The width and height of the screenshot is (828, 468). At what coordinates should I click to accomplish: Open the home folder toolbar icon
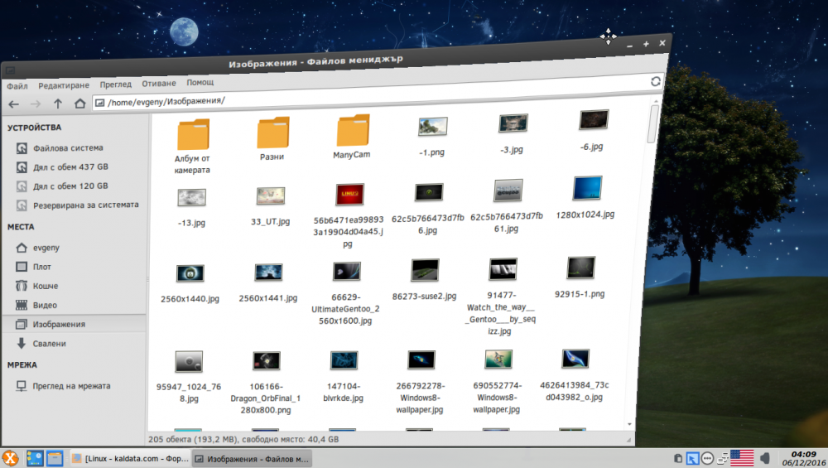click(x=79, y=103)
